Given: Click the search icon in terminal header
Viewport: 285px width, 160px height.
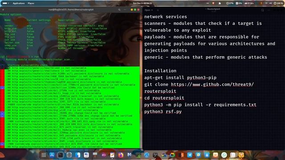Looking at the screenshot, I should coord(119,10).
